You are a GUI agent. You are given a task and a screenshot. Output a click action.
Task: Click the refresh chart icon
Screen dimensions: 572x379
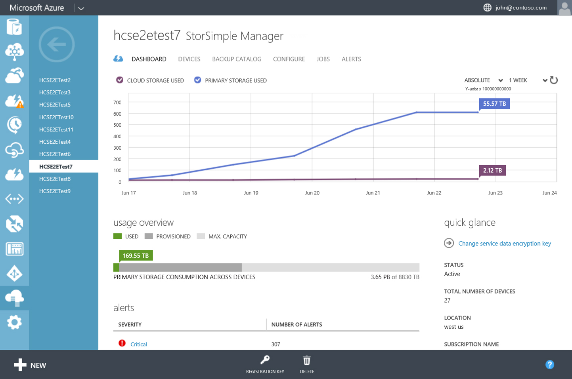[554, 80]
